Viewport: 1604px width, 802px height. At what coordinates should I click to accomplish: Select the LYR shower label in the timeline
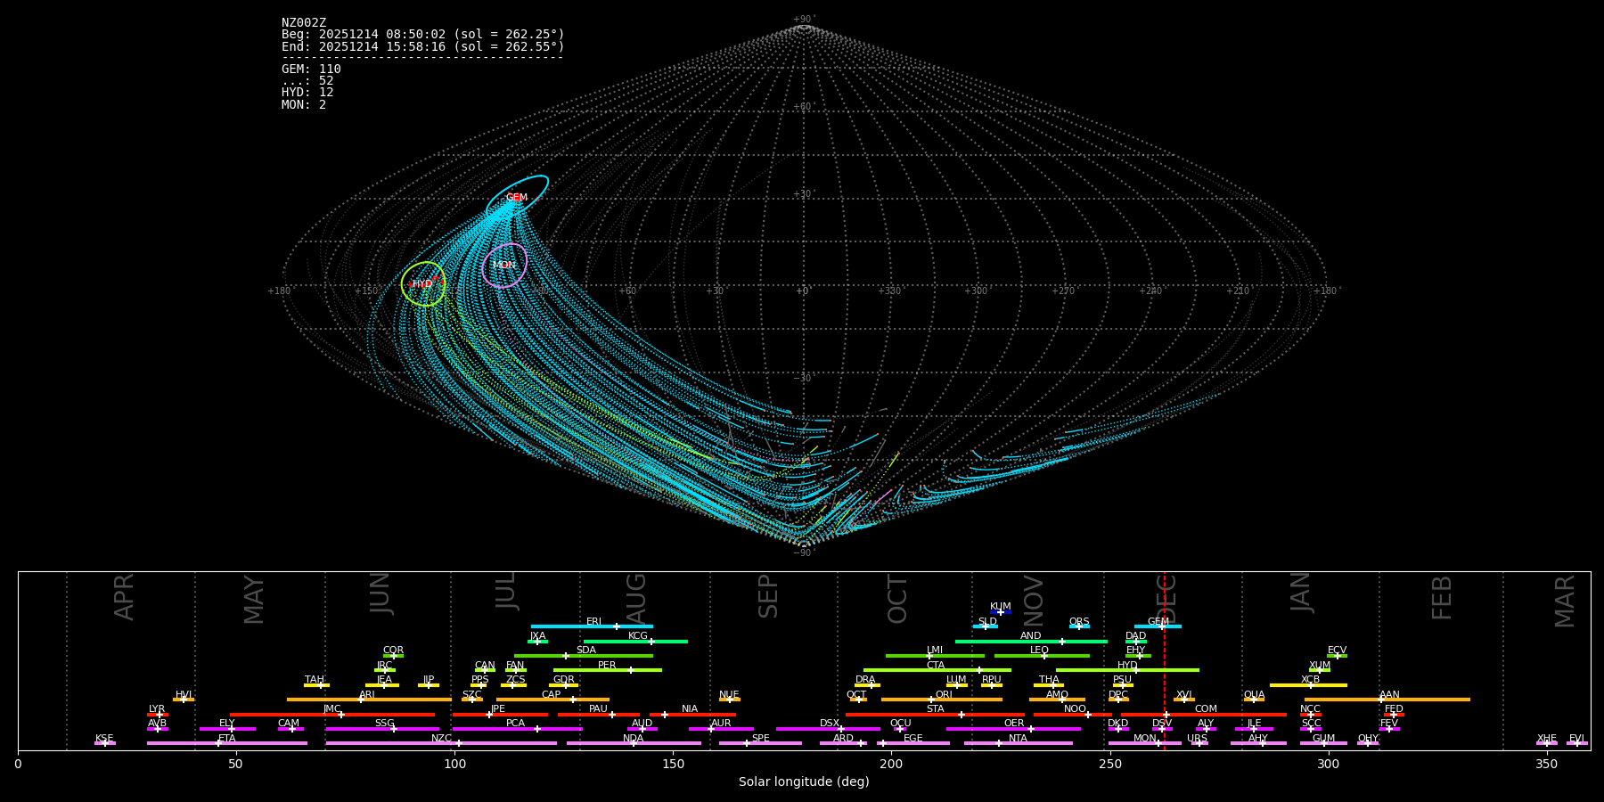point(157,708)
